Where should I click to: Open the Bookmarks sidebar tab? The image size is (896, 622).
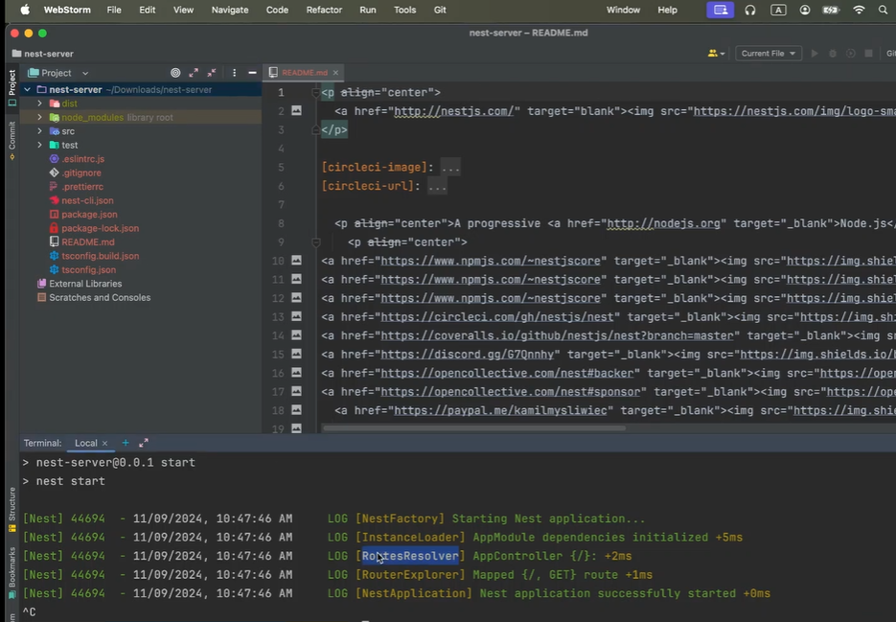click(12, 572)
